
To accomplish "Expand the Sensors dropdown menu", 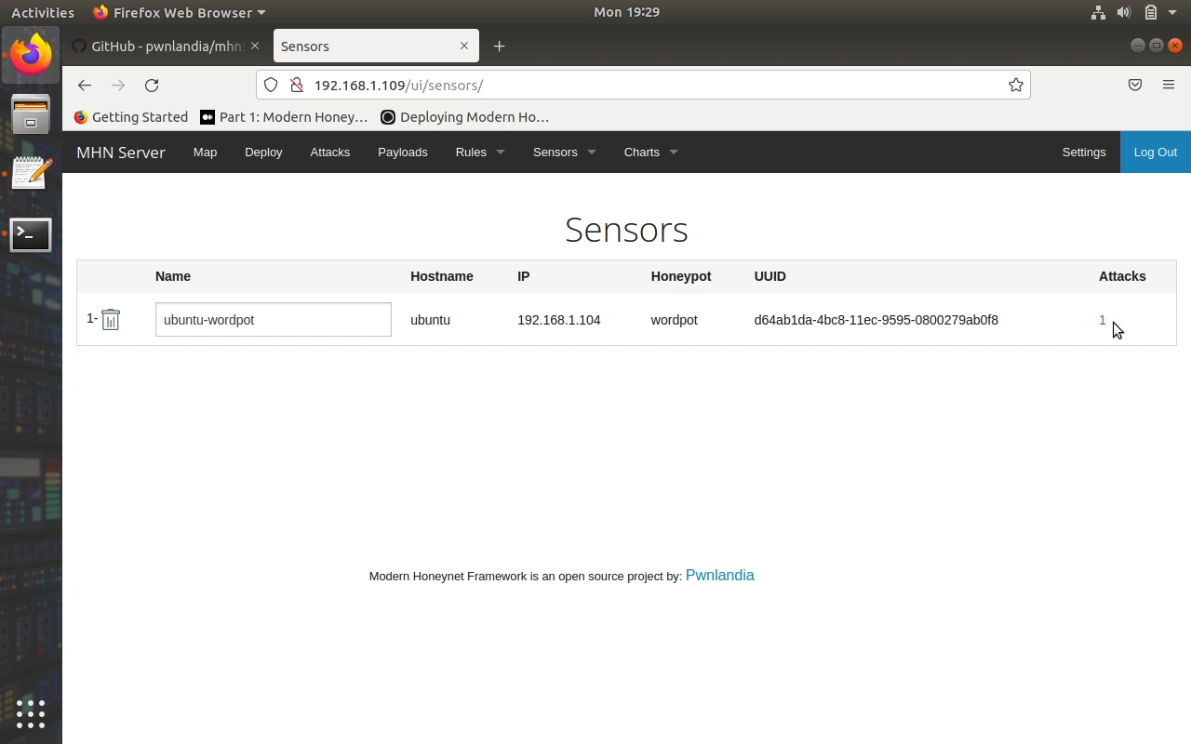I will (564, 153).
